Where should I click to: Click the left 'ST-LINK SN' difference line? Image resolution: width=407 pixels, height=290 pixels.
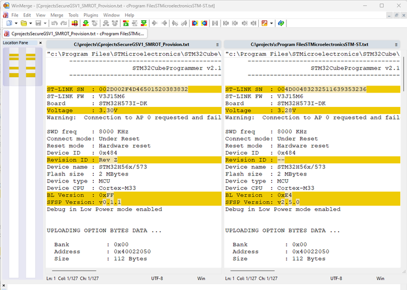(x=134, y=89)
